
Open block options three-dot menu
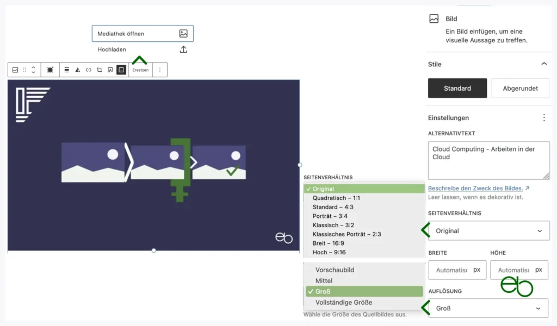159,70
